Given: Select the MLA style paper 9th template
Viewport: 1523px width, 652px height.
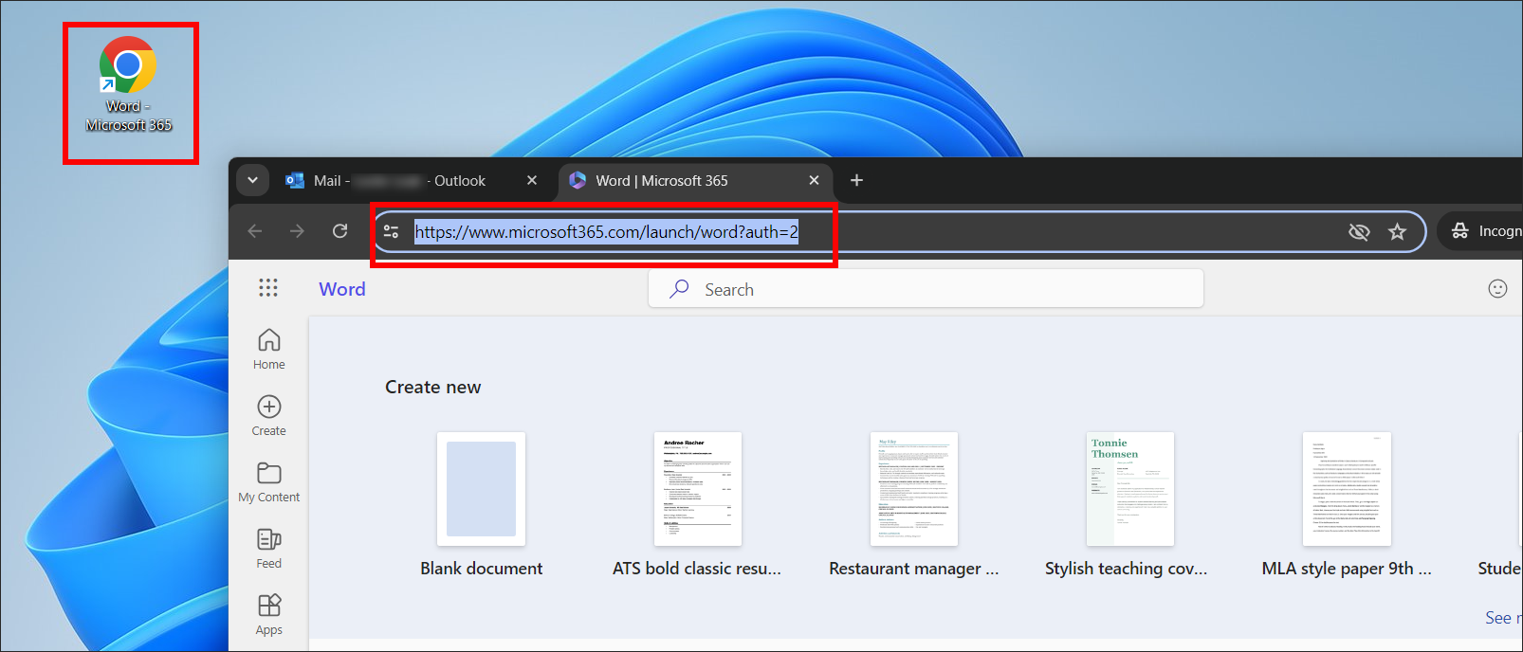Looking at the screenshot, I should (x=1347, y=489).
